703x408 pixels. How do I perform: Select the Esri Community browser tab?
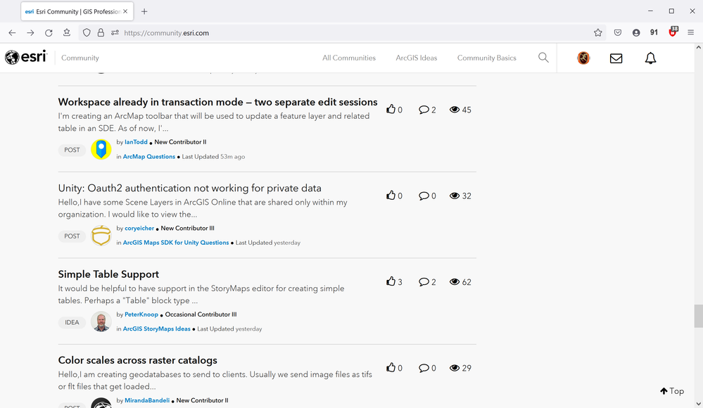[77, 12]
